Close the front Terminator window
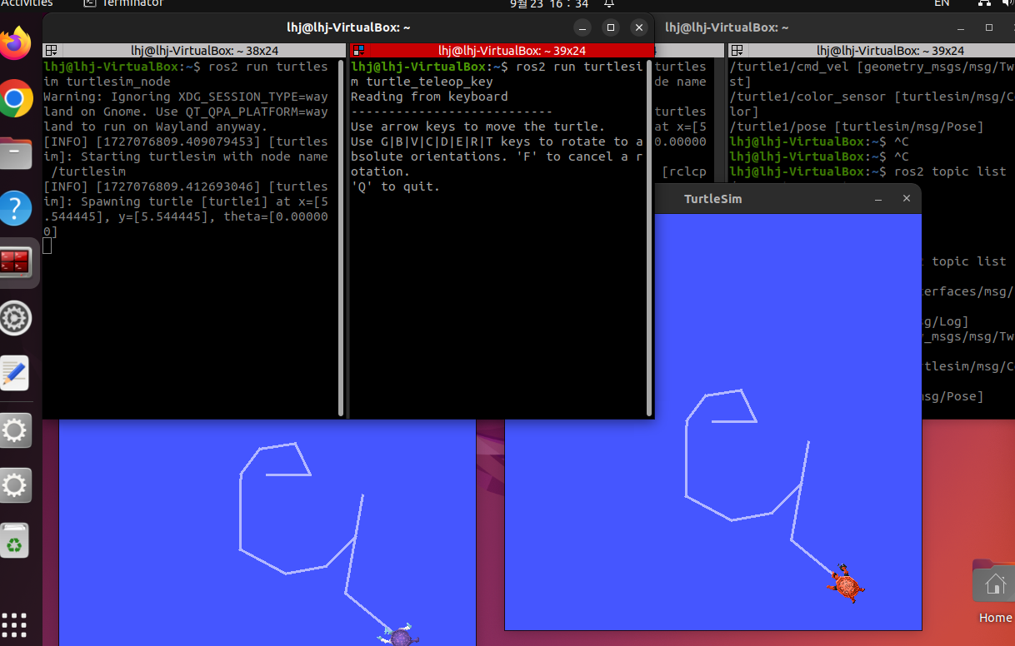Screen dimensions: 1015x646 tap(639, 27)
